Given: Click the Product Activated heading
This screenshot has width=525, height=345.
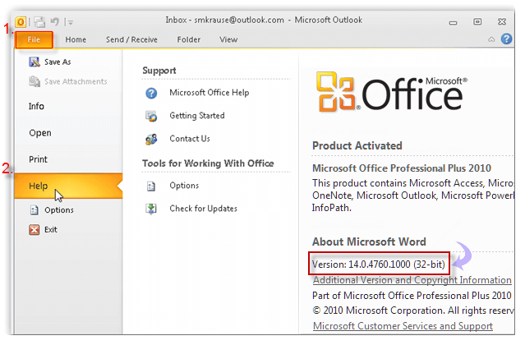Looking at the screenshot, I should point(357,146).
